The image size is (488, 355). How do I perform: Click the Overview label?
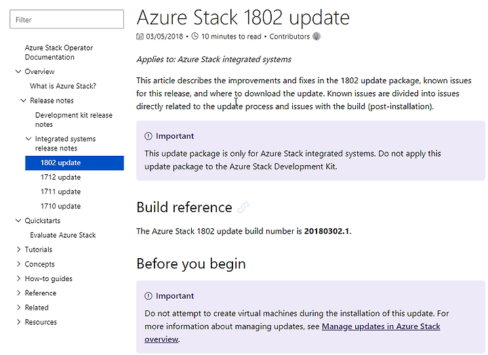pos(39,72)
